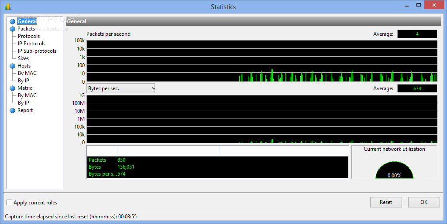Select Protocols under Packets
The height and width of the screenshot is (224, 447).
tap(29, 36)
